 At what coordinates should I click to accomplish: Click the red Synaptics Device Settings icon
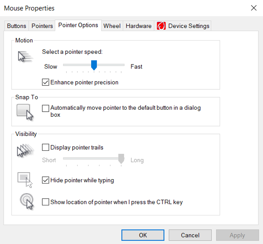click(x=161, y=26)
